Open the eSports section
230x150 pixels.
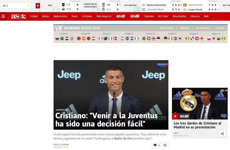pyautogui.click(x=195, y=16)
